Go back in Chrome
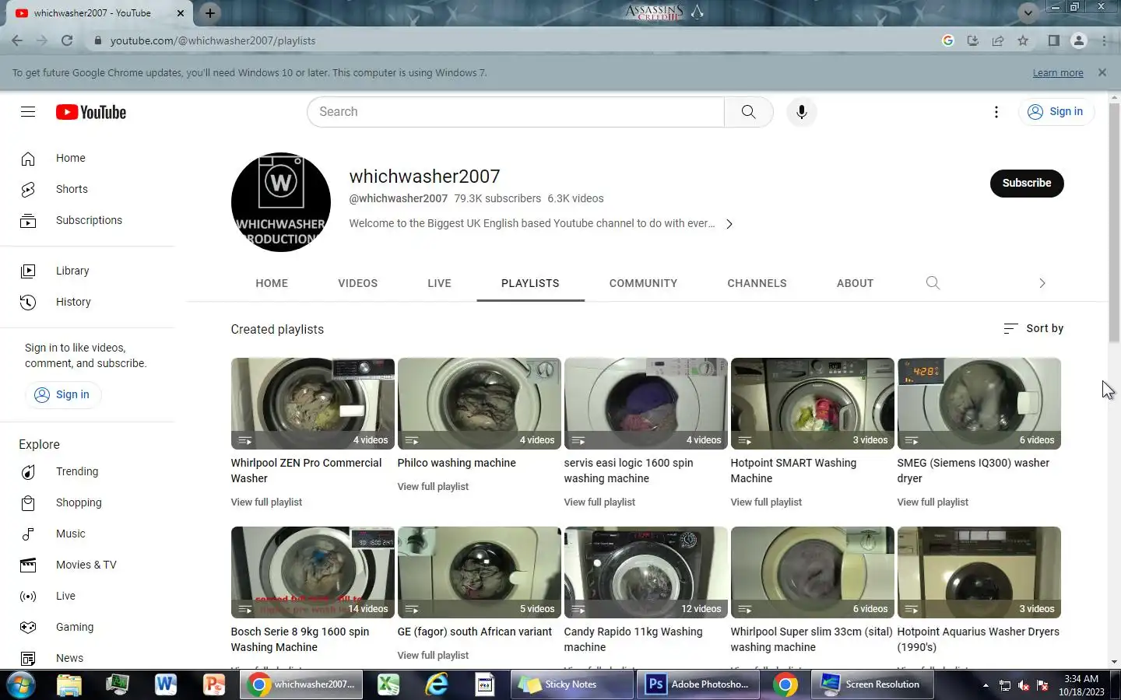The width and height of the screenshot is (1121, 700). coord(17,40)
